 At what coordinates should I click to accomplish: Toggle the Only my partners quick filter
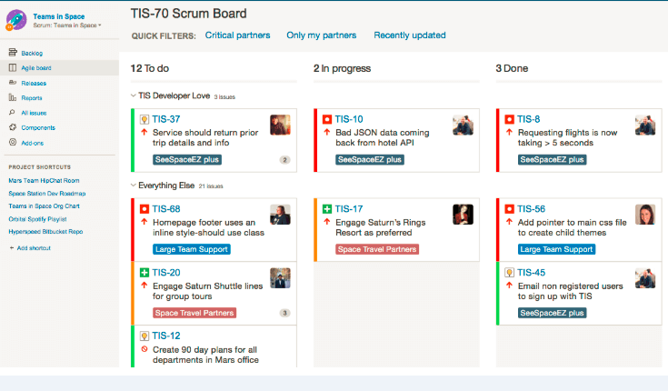click(x=321, y=35)
